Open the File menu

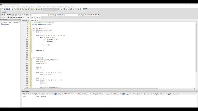coord(2,7)
